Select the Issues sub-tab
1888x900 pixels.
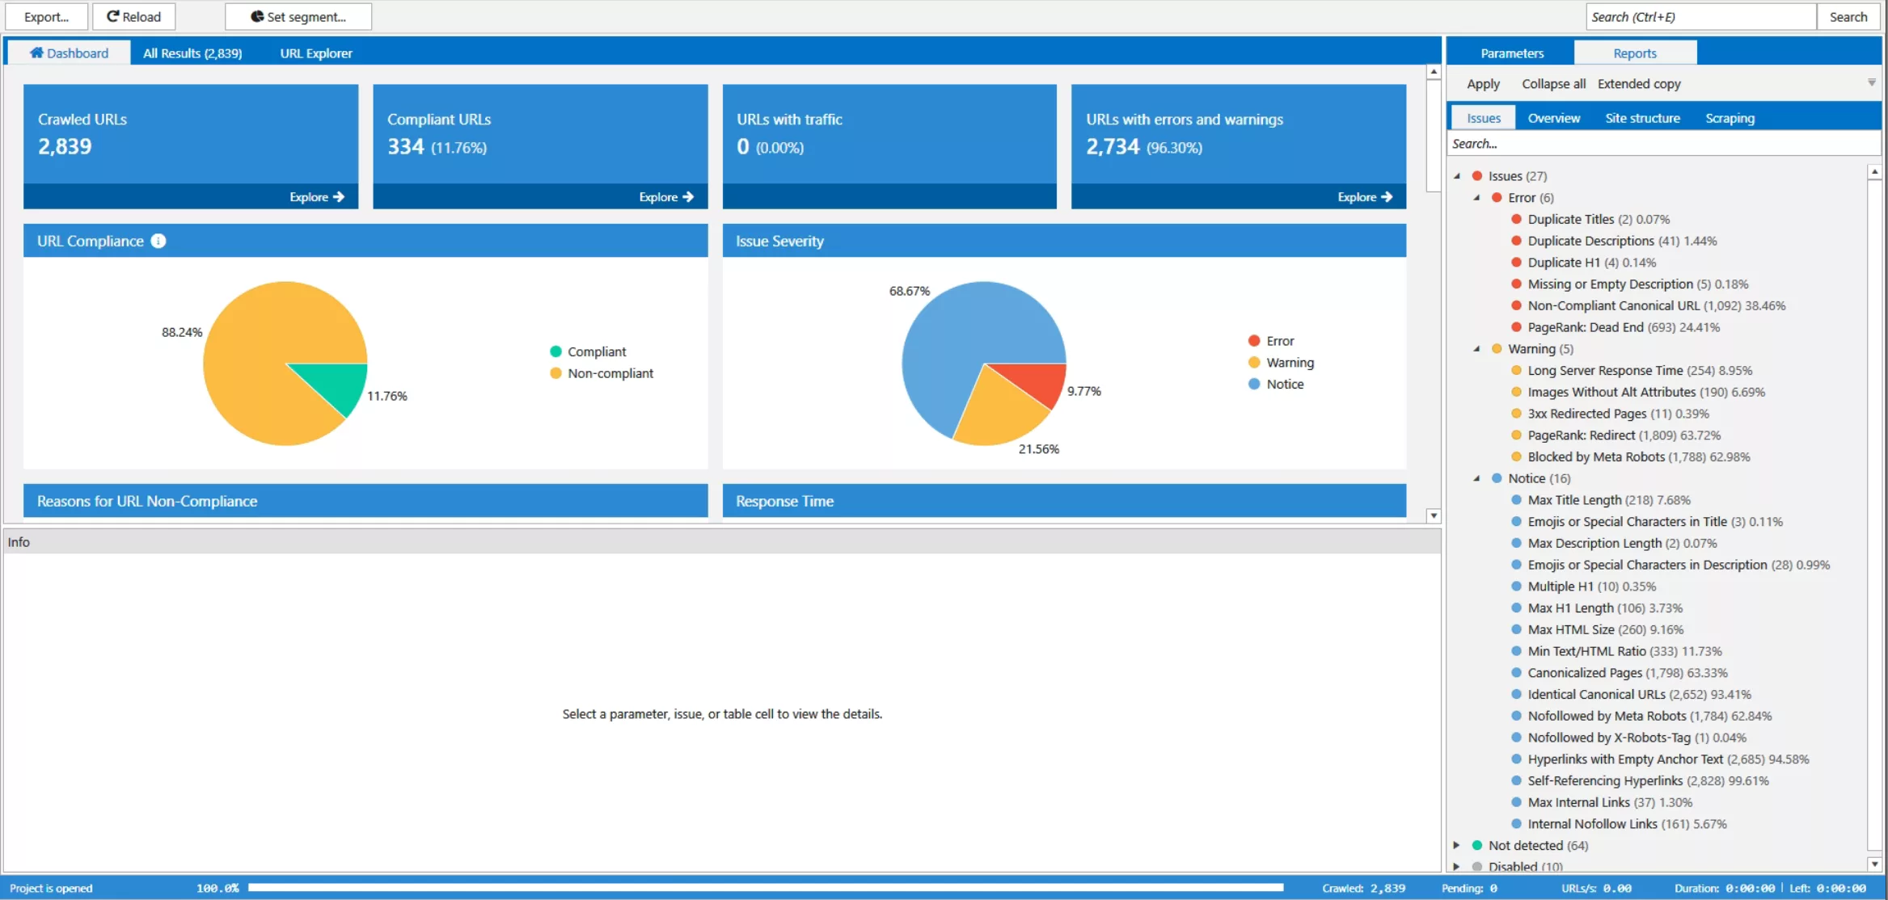pyautogui.click(x=1483, y=118)
